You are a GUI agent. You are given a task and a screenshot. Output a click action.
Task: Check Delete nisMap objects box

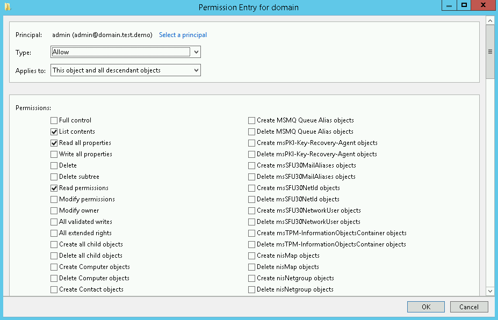(251, 267)
